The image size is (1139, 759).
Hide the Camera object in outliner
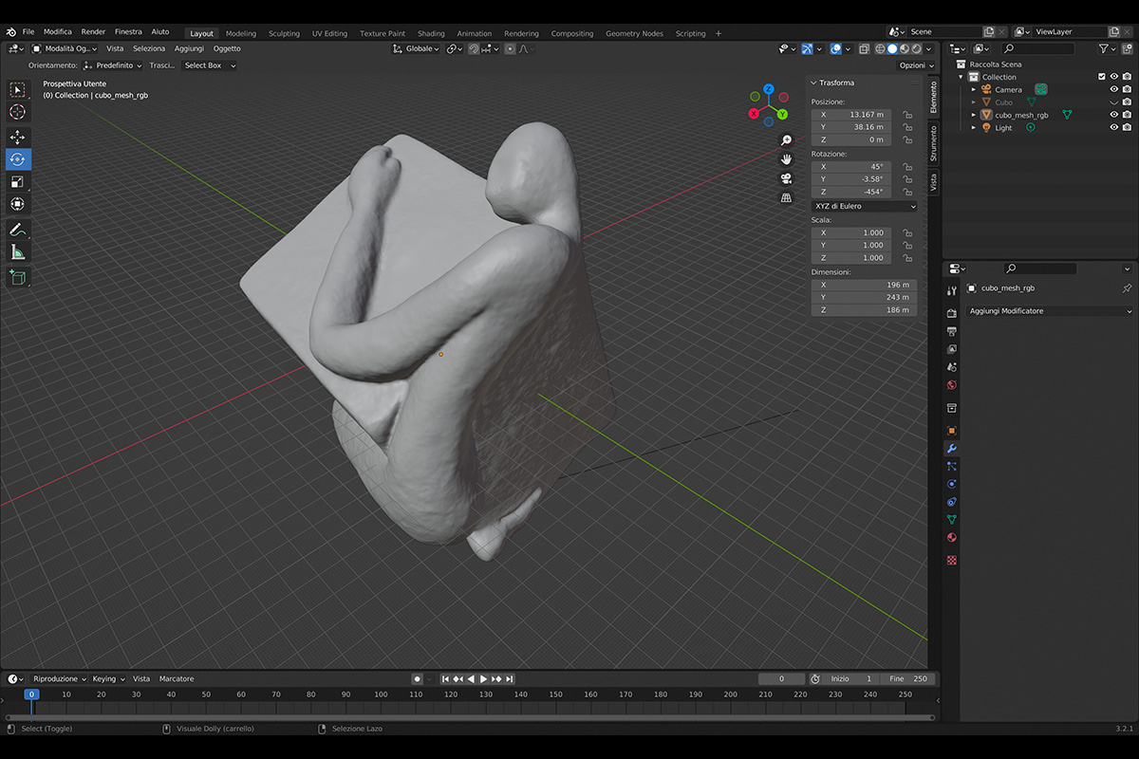(1114, 89)
